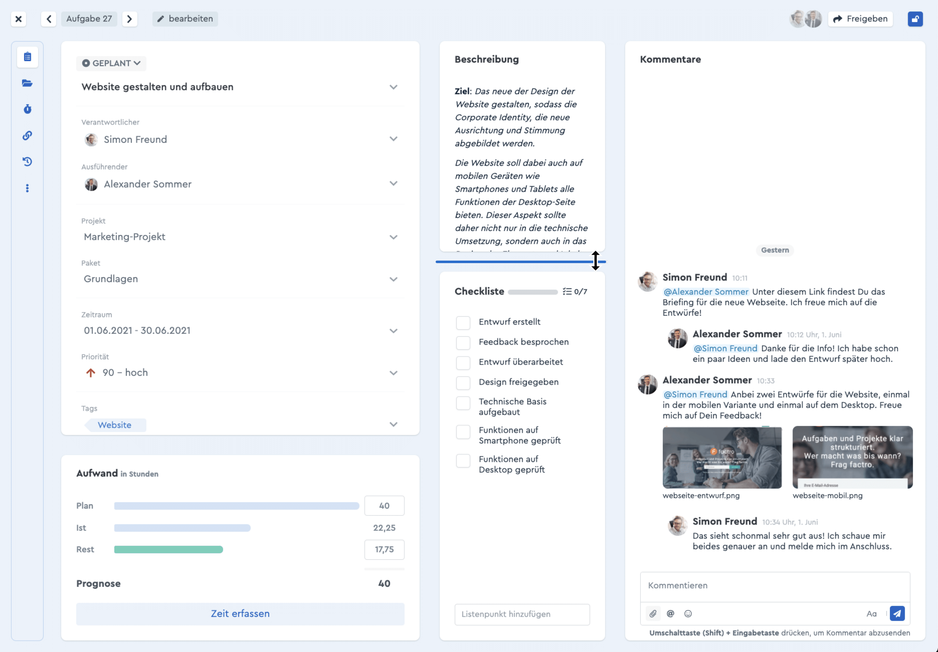938x652 pixels.
Task: Click second member avatar in top bar
Action: coord(813,19)
